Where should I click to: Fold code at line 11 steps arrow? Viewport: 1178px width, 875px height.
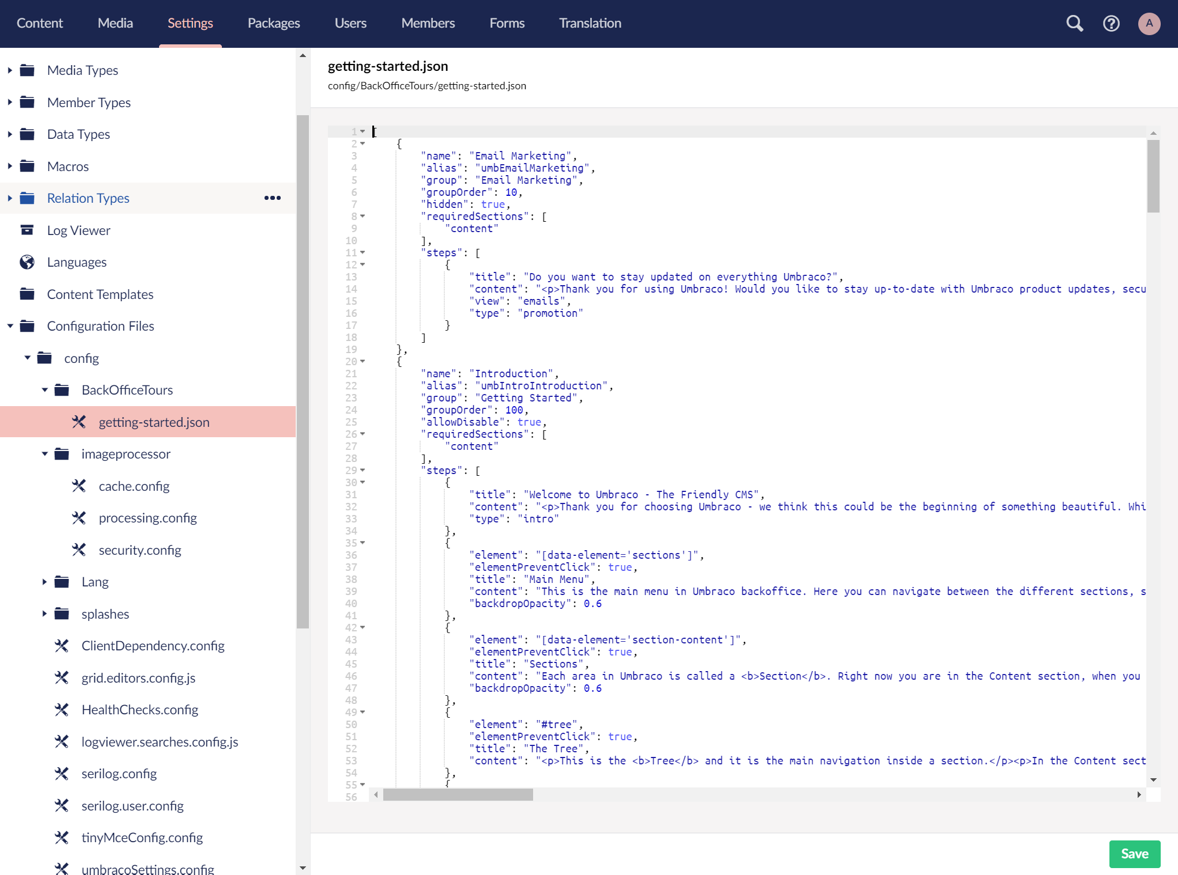[x=363, y=253]
